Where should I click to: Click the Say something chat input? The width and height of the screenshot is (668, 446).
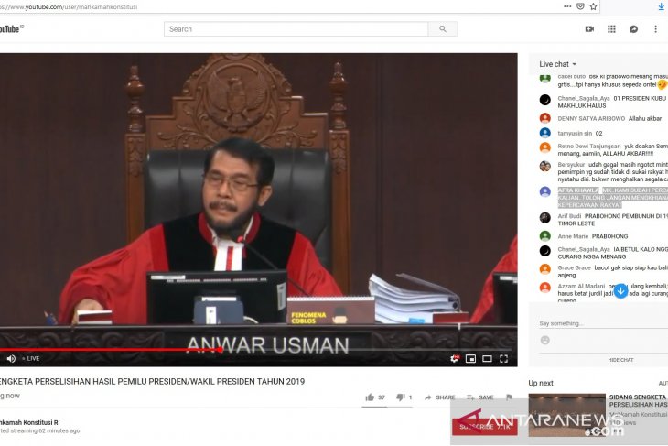pyautogui.click(x=603, y=323)
